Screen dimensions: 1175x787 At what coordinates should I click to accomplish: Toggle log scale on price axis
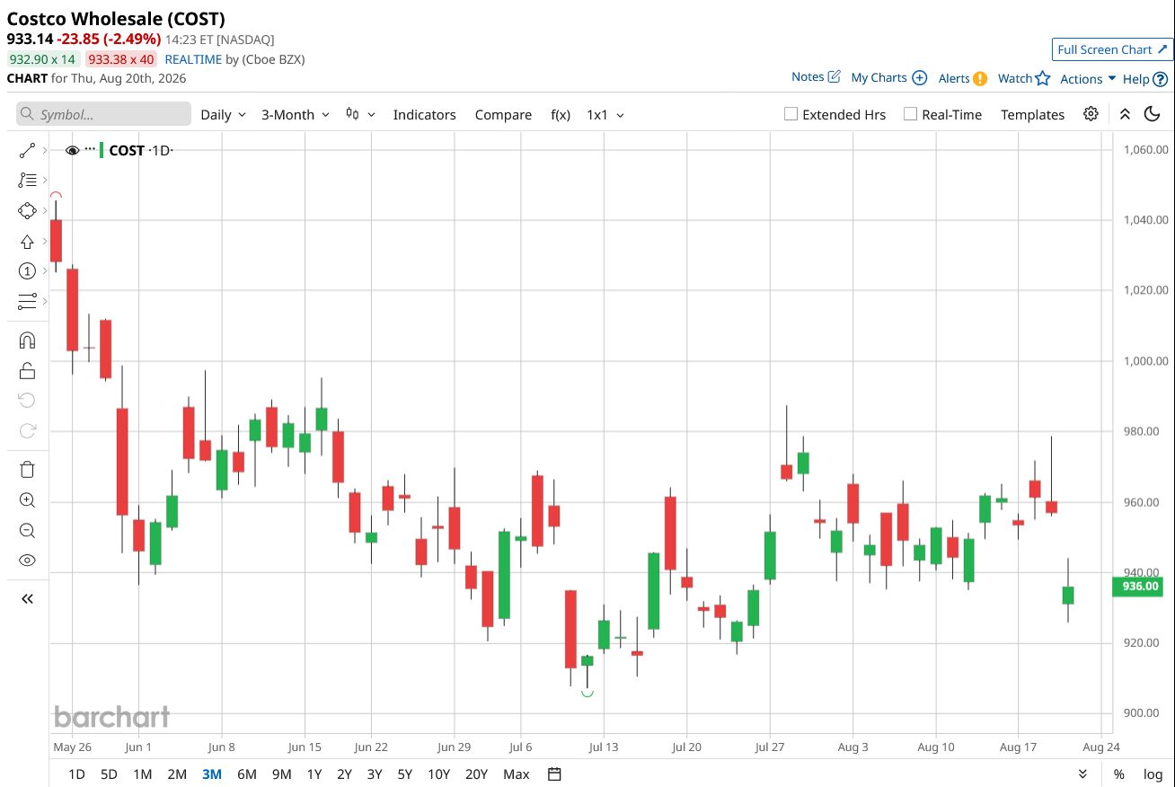tap(1153, 774)
